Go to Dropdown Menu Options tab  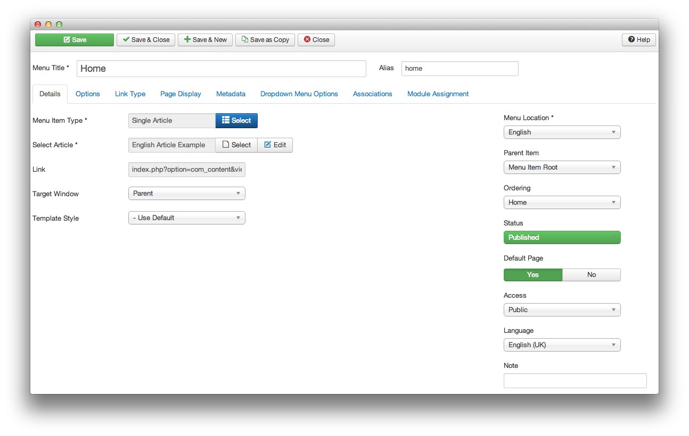[299, 94]
